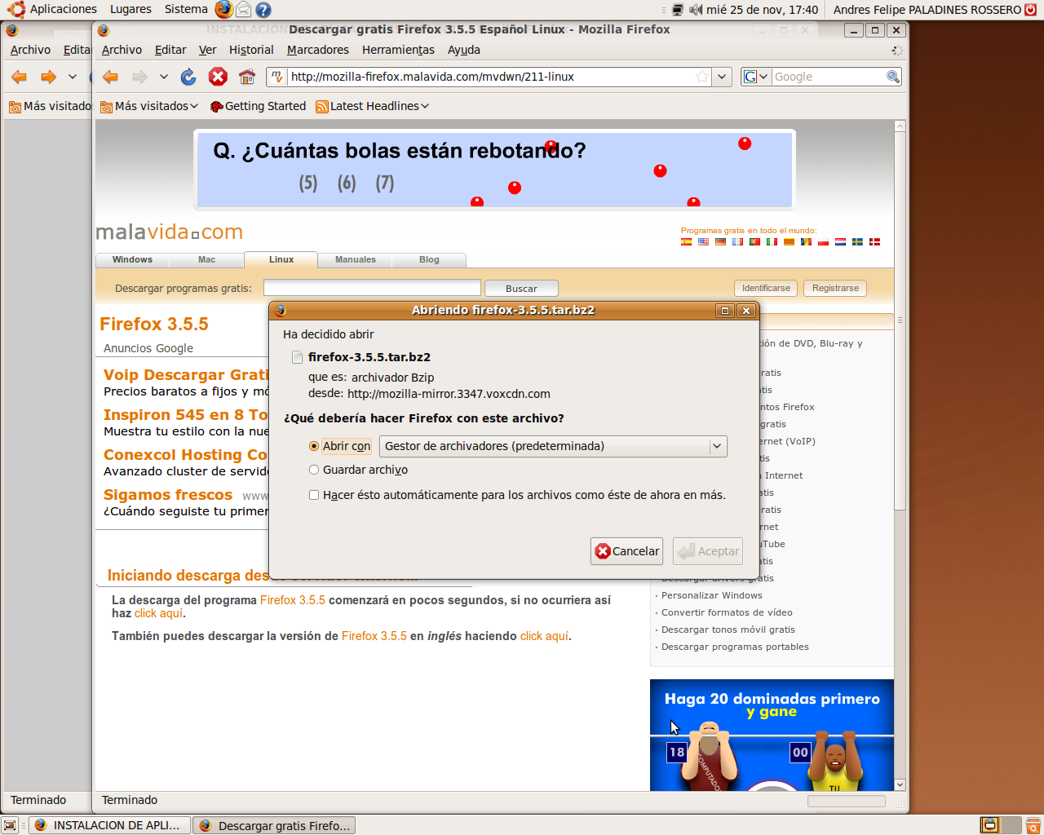Switch to the Blog tab on malavida
This screenshot has width=1044, height=835.
(429, 260)
